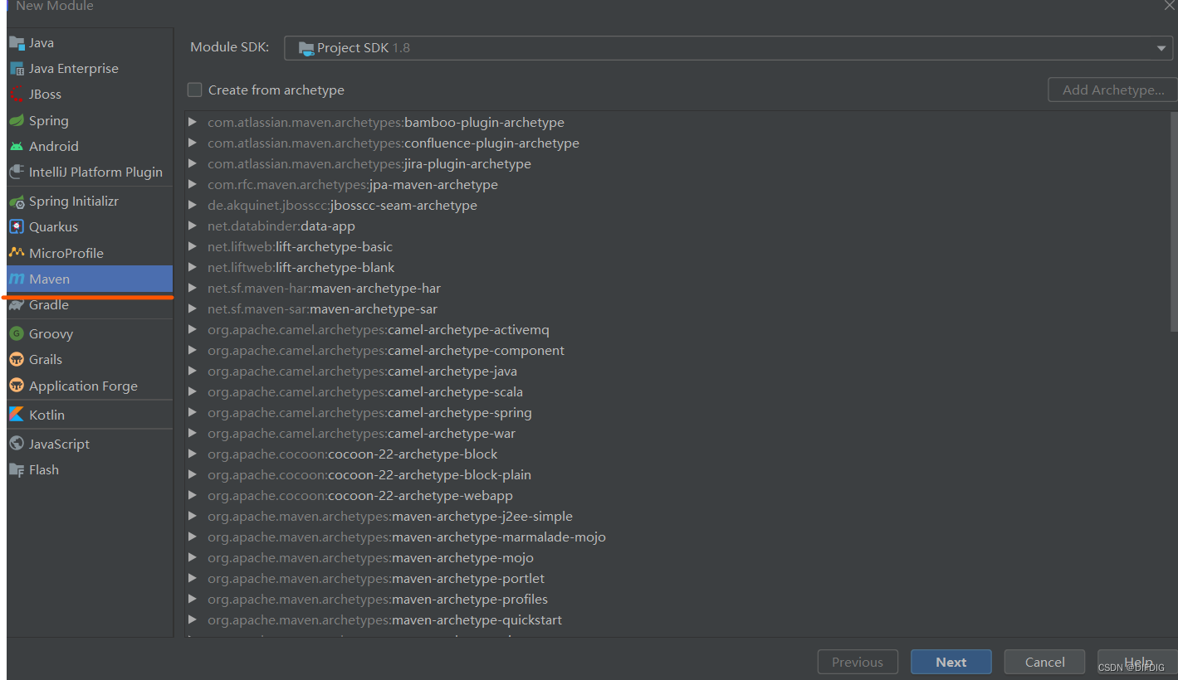1178x680 pixels.
Task: Select maven-archetype-portlet row
Action: [677, 578]
